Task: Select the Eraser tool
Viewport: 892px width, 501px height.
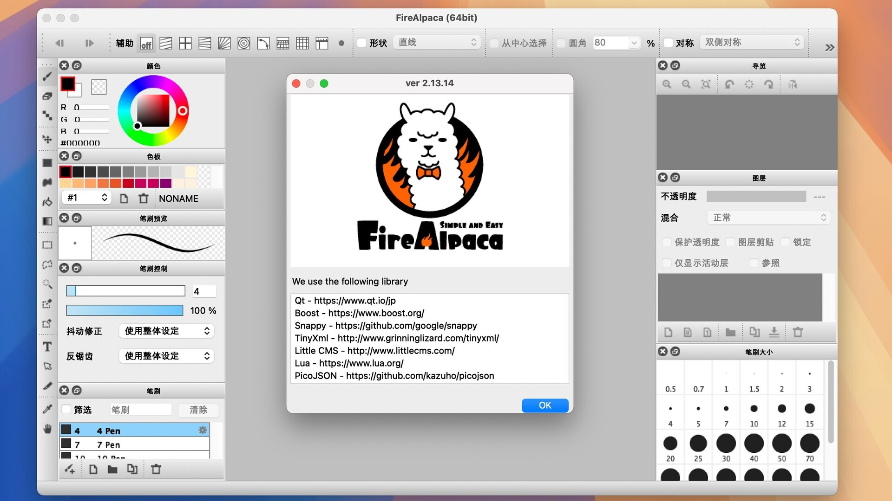Action: coord(47,96)
